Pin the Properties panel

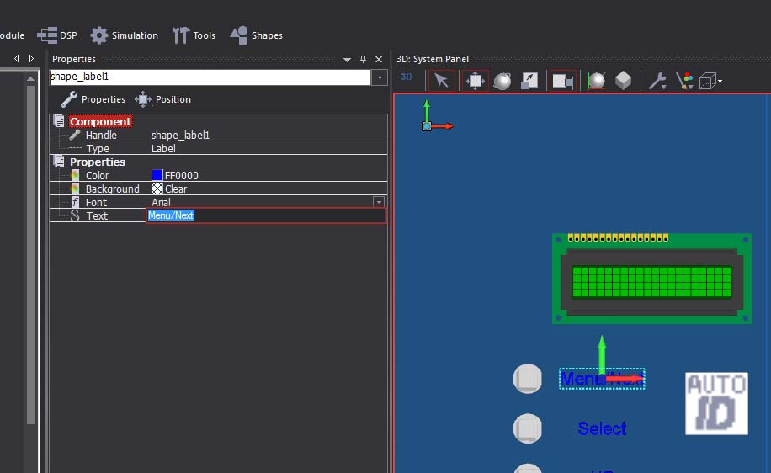coord(363,59)
